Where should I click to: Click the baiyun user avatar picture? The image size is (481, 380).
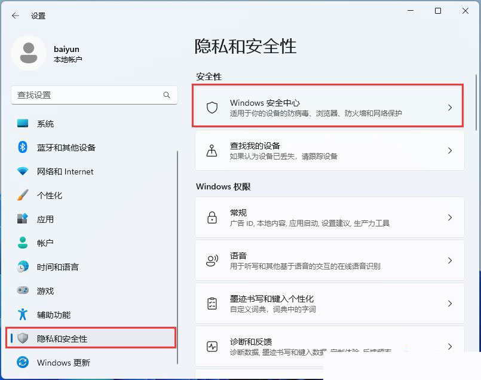click(x=28, y=53)
